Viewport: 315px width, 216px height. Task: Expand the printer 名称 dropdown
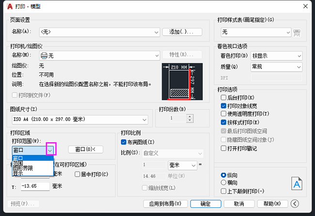(100, 56)
